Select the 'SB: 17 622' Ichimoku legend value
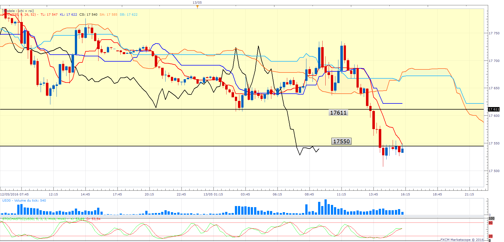 [x=129, y=14]
